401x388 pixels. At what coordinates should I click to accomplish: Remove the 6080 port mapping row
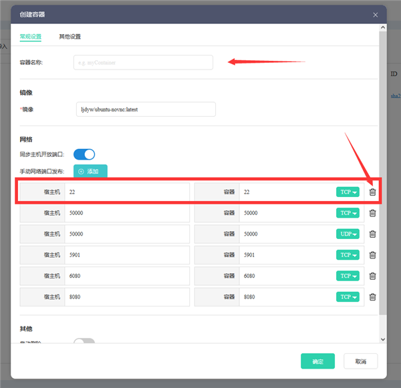pos(372,276)
